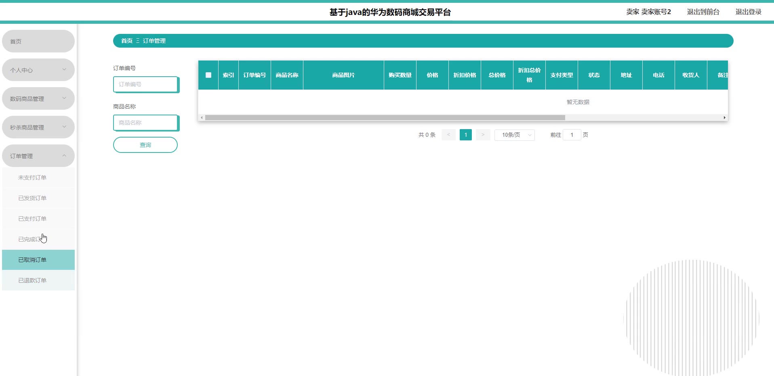The width and height of the screenshot is (774, 376).
Task: Click the 购买数量 column header
Action: (400, 75)
